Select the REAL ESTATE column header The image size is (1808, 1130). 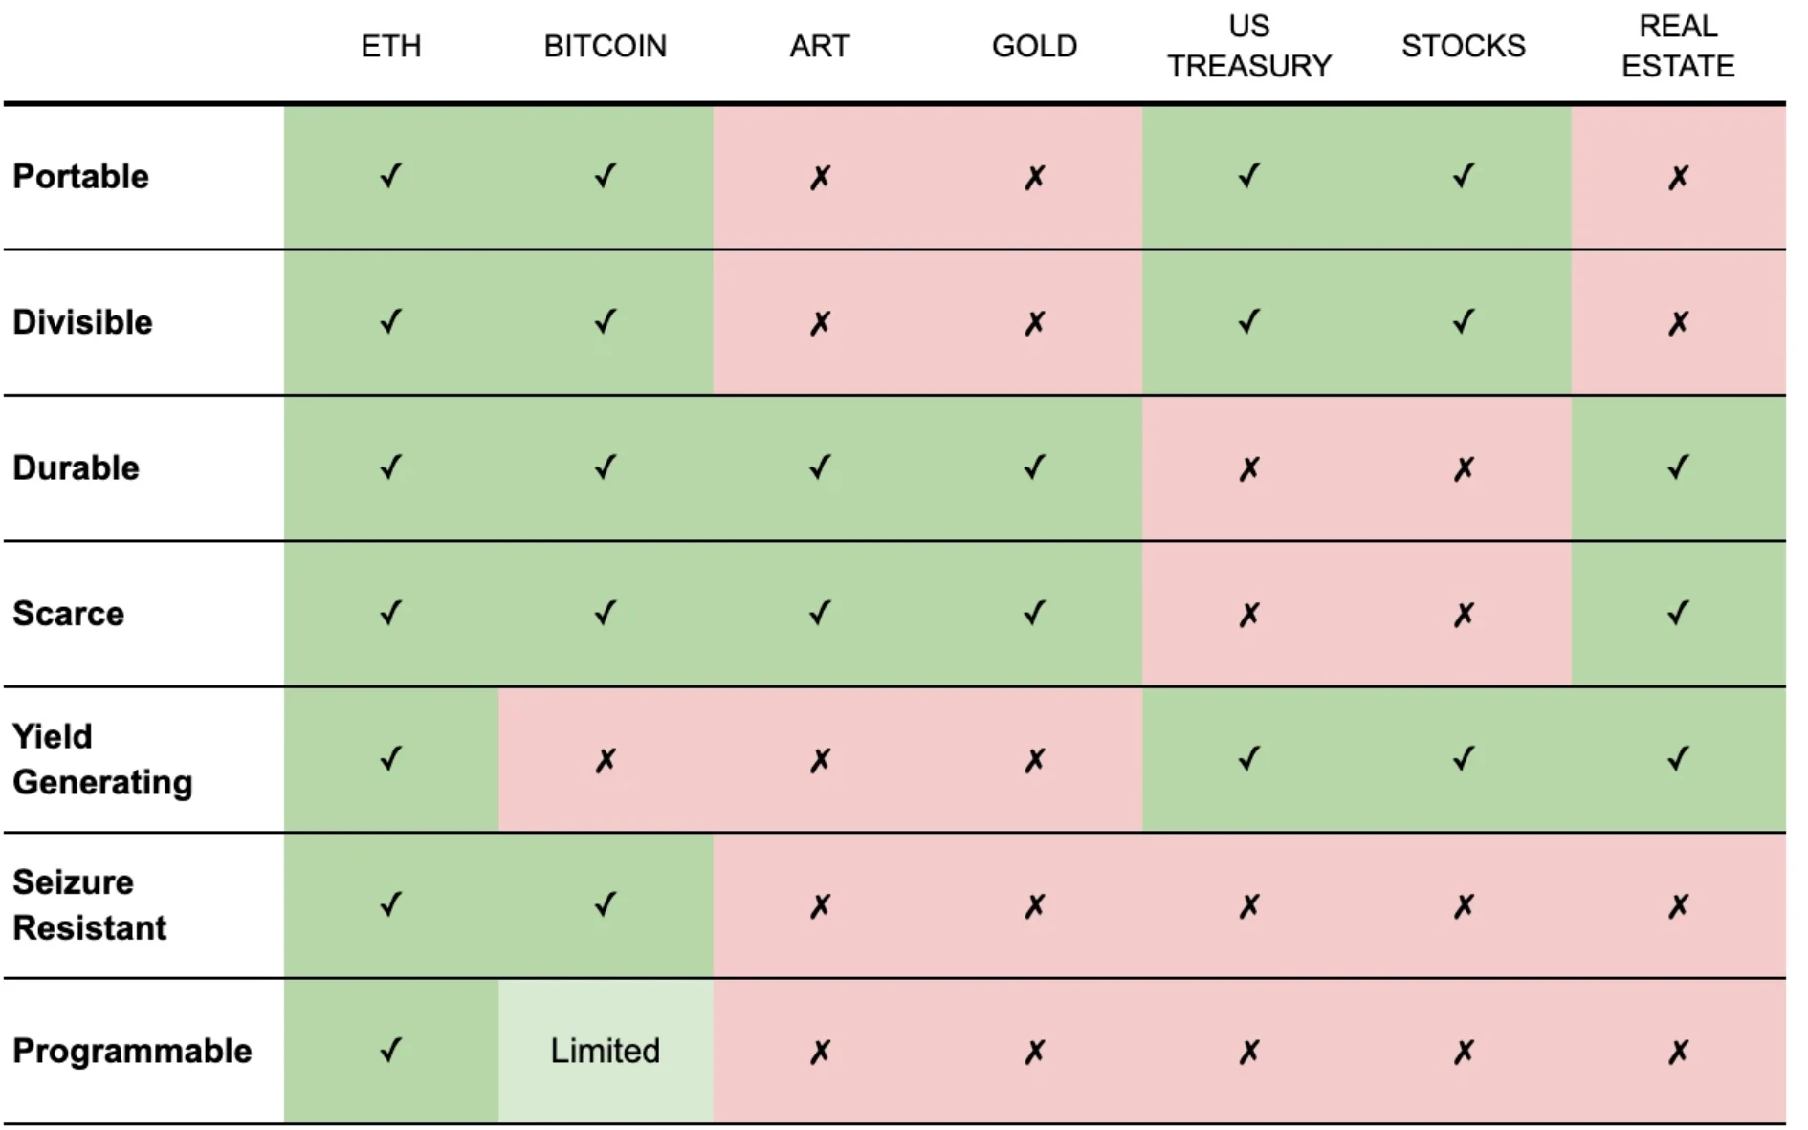click(x=1678, y=46)
